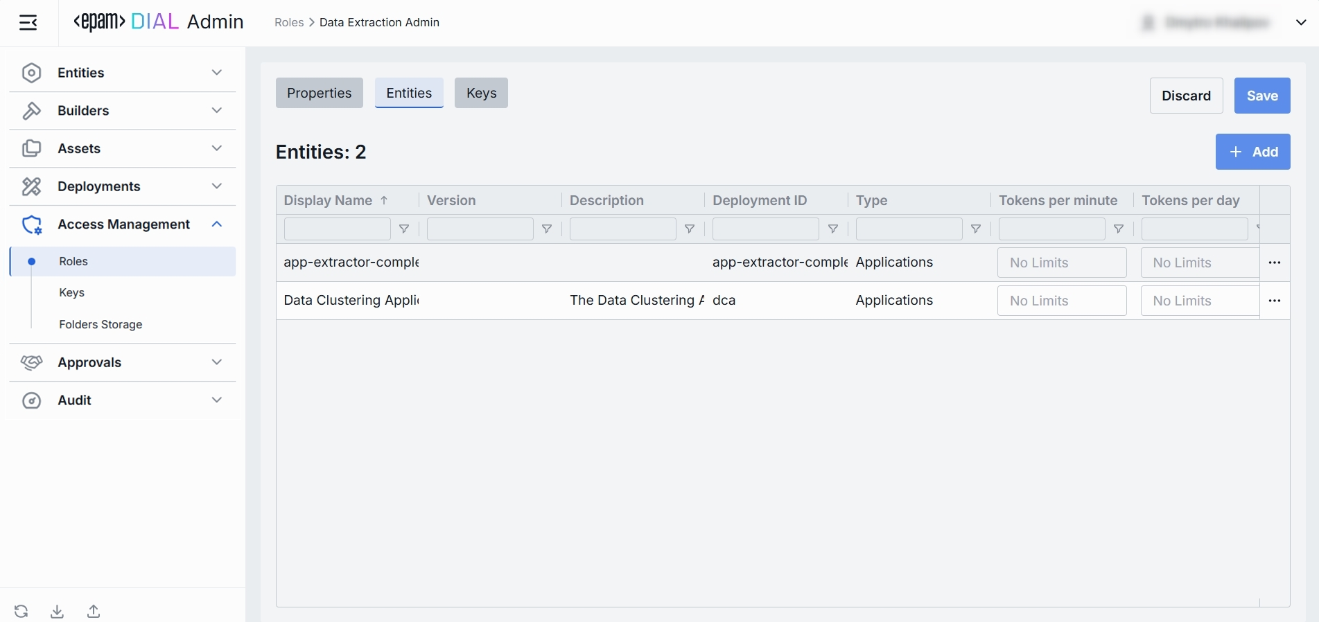Image resolution: width=1319 pixels, height=622 pixels.
Task: Open three-dot actions for Data Clustering row
Action: [x=1274, y=301]
